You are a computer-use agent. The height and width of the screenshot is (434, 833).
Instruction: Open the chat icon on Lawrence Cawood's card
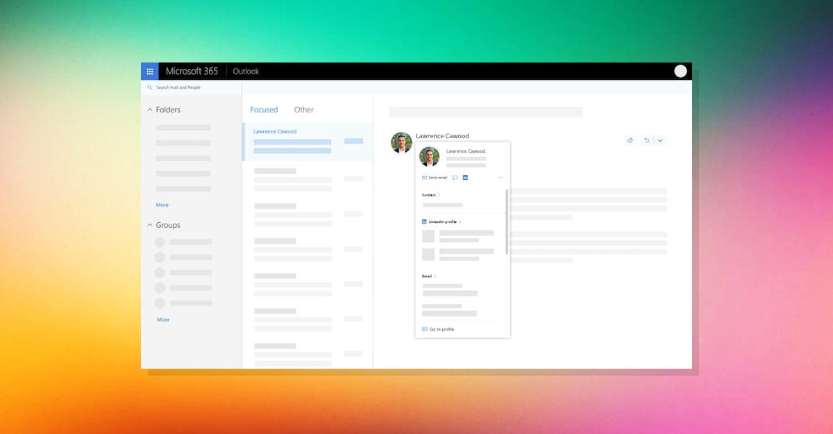(x=455, y=177)
